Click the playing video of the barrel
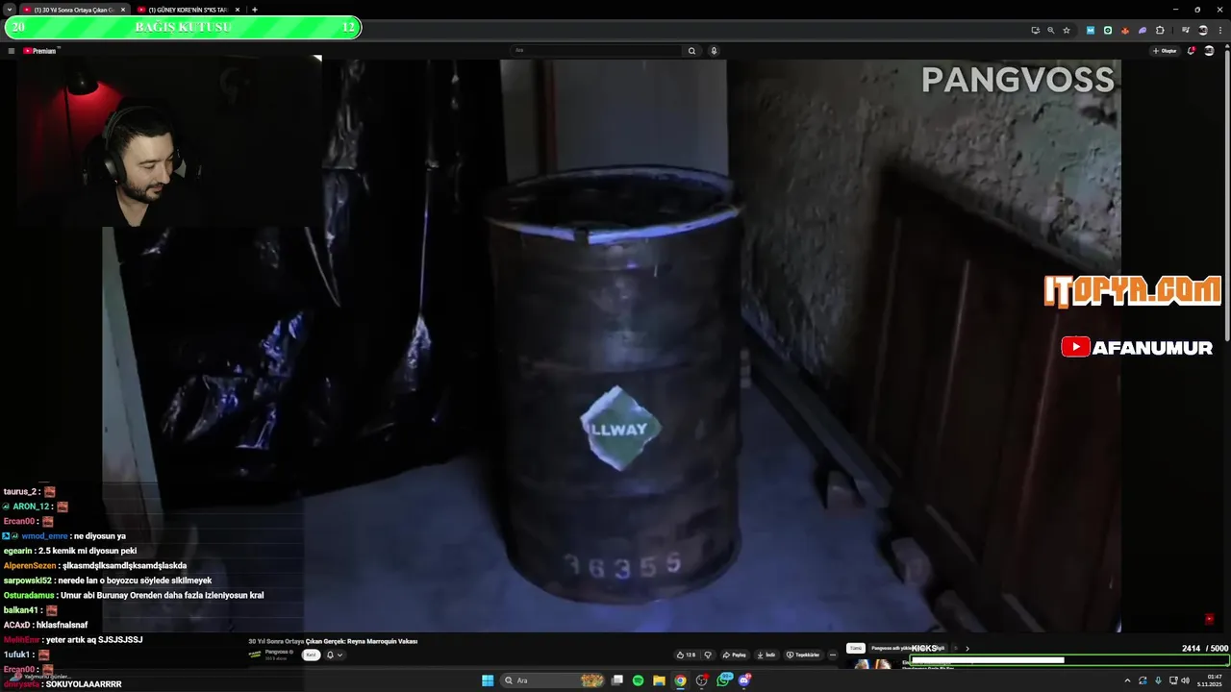 click(x=612, y=346)
